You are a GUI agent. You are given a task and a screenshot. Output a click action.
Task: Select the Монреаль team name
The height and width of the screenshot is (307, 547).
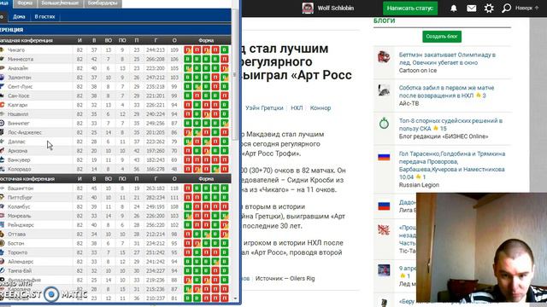pyautogui.click(x=19, y=216)
